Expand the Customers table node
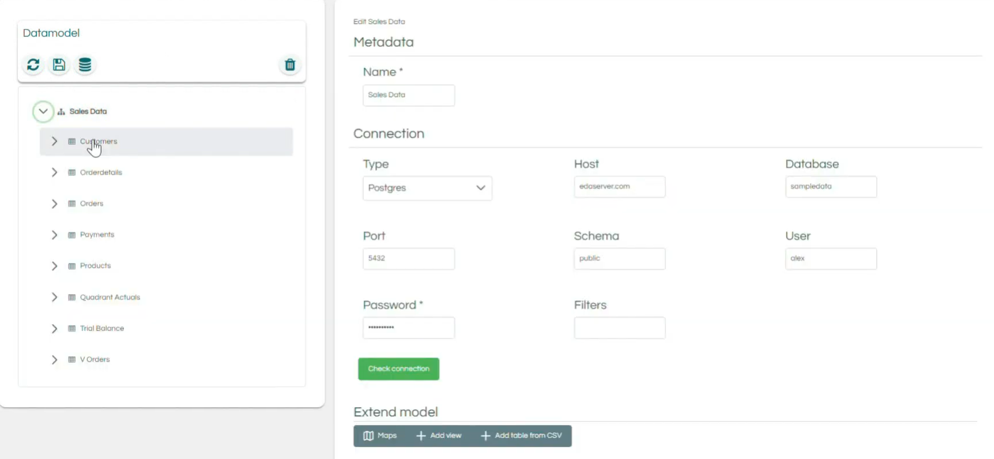994x459 pixels. point(54,141)
